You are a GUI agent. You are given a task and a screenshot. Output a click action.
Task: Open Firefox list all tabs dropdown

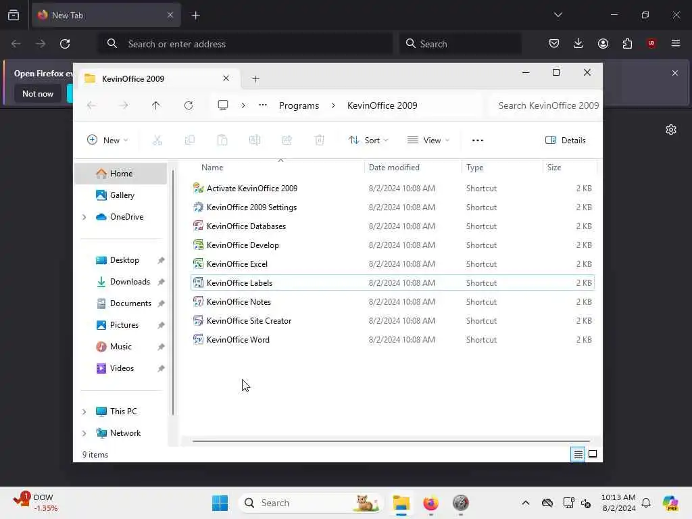coord(558,15)
